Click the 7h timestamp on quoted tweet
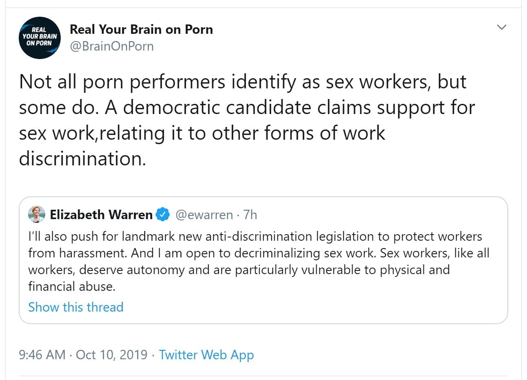This screenshot has width=527, height=380. 250,215
